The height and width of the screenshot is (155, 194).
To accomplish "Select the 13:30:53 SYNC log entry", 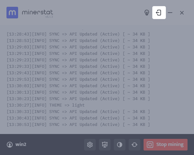I will pyautogui.click(x=78, y=125).
